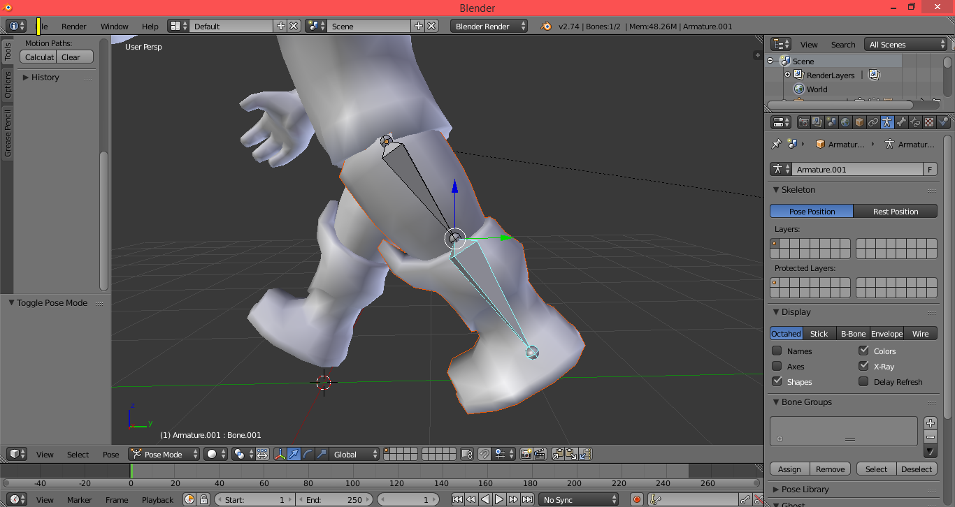
Task: Open the Global orientation dropdown
Action: 354,454
